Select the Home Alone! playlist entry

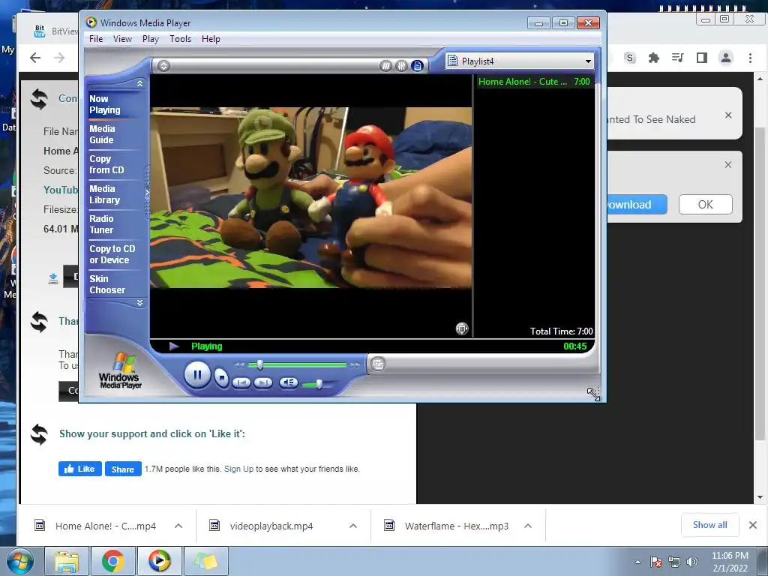click(534, 82)
